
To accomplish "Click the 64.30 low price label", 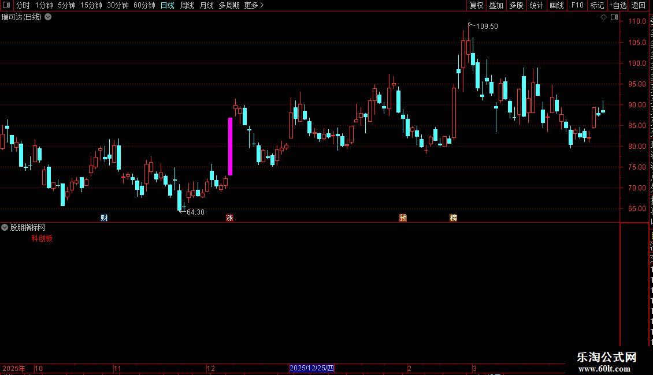I will click(195, 212).
